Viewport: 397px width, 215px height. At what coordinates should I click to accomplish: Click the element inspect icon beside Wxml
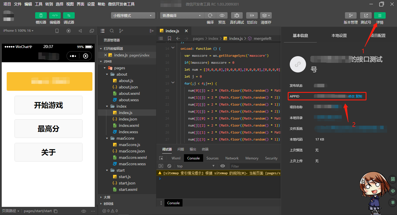(161, 158)
